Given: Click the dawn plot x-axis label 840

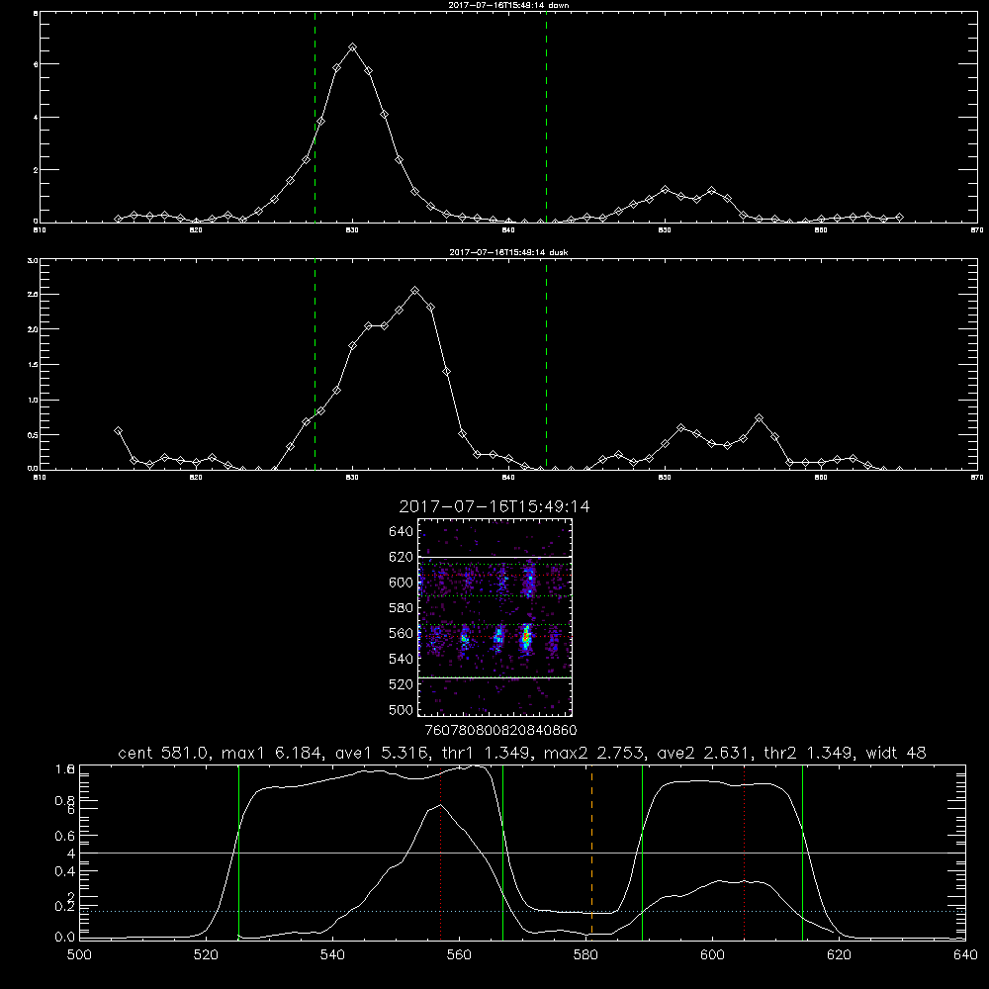Looking at the screenshot, I should [508, 230].
